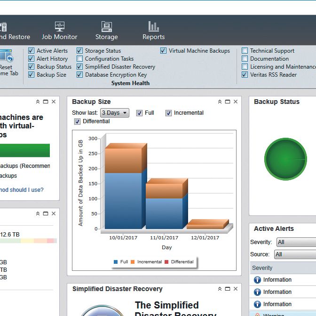Open the Backup and Restore tab
This screenshot has width=316, height=316.
click(x=15, y=31)
